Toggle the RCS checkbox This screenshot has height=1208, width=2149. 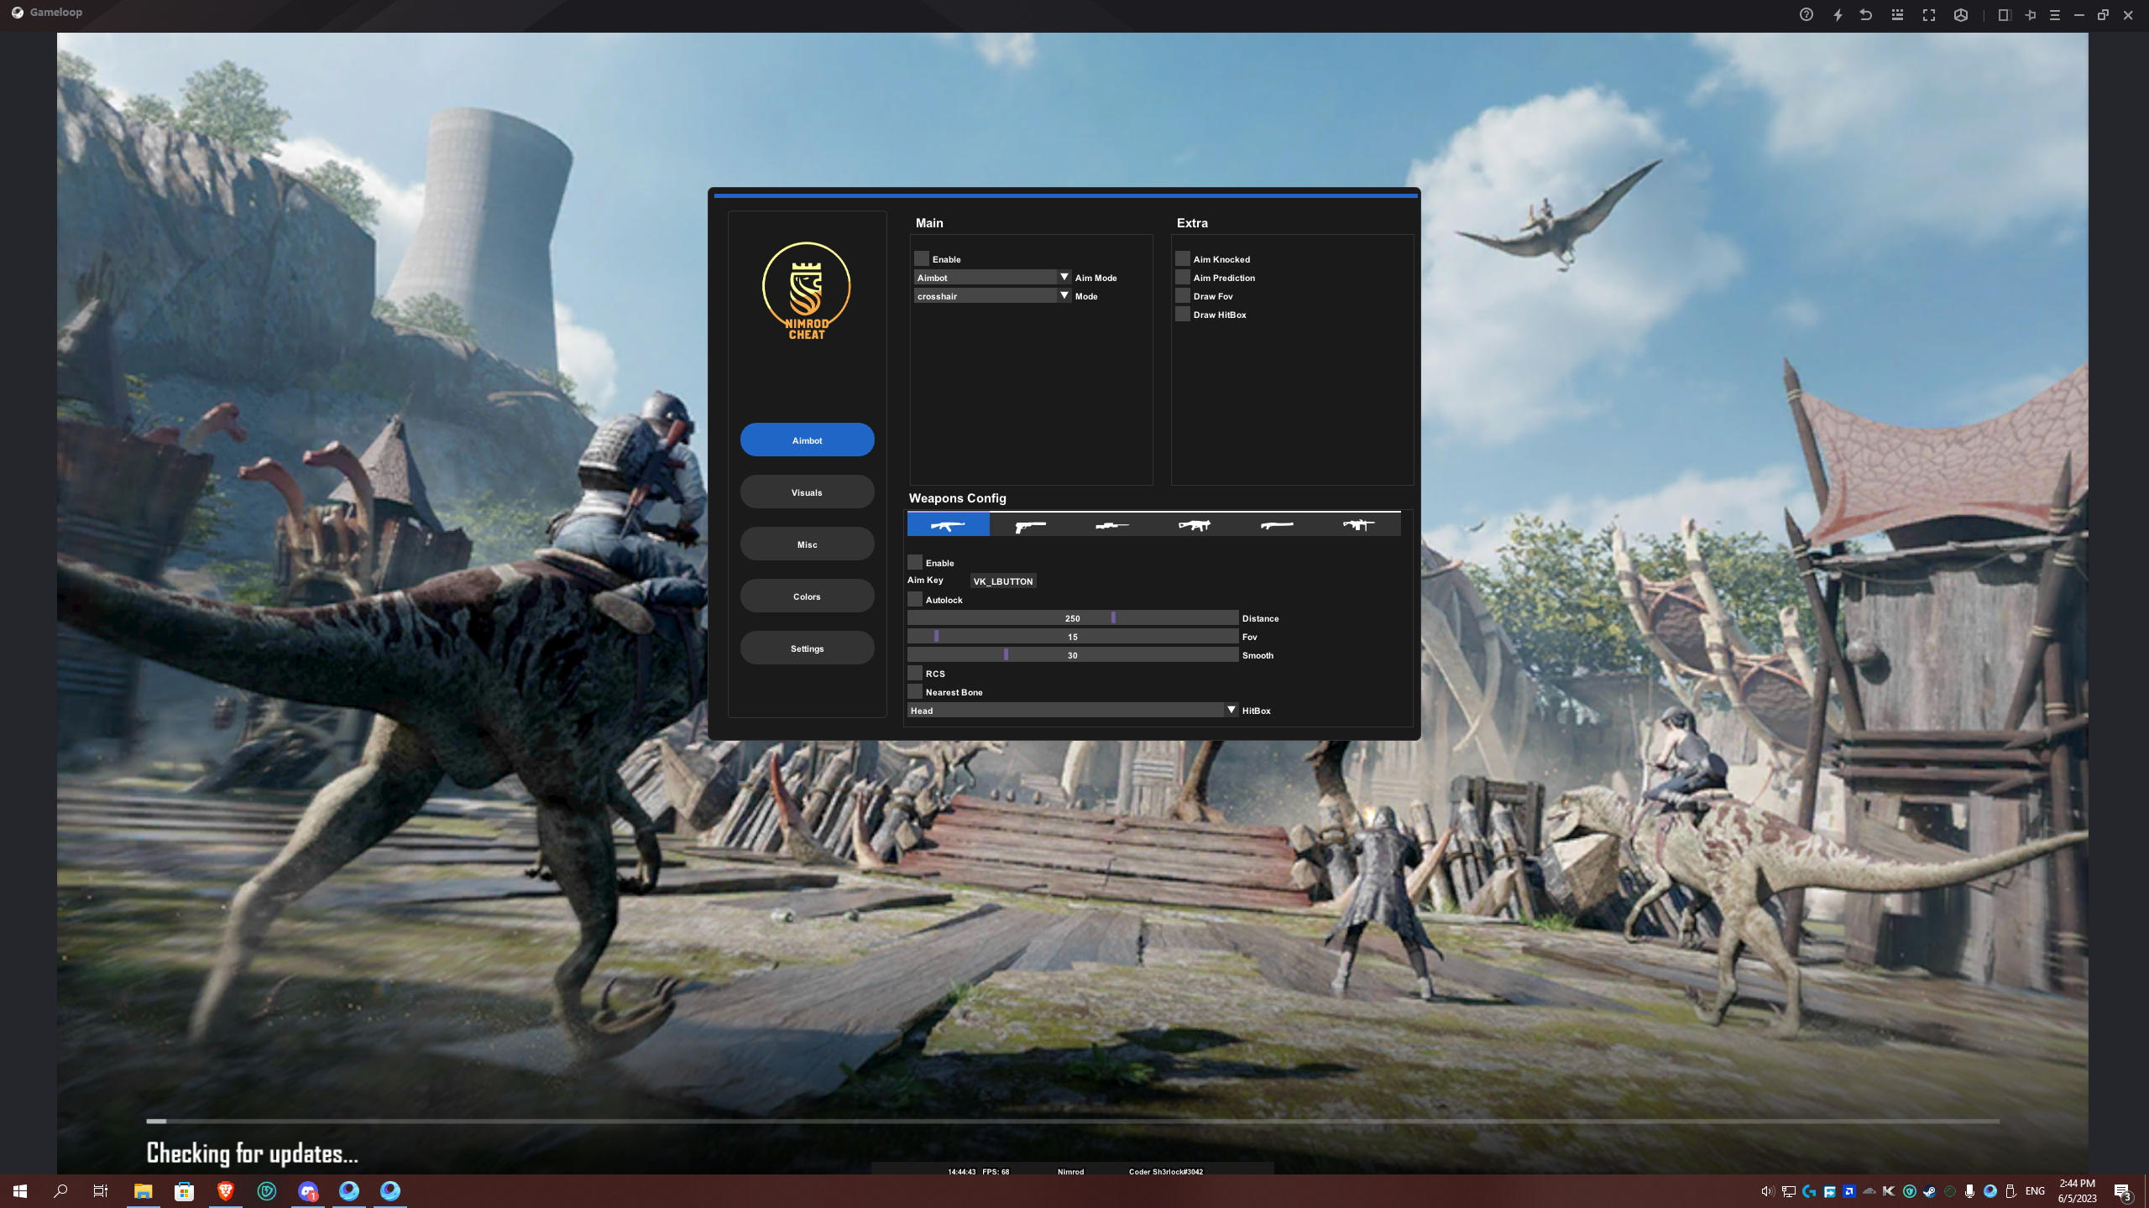click(915, 673)
